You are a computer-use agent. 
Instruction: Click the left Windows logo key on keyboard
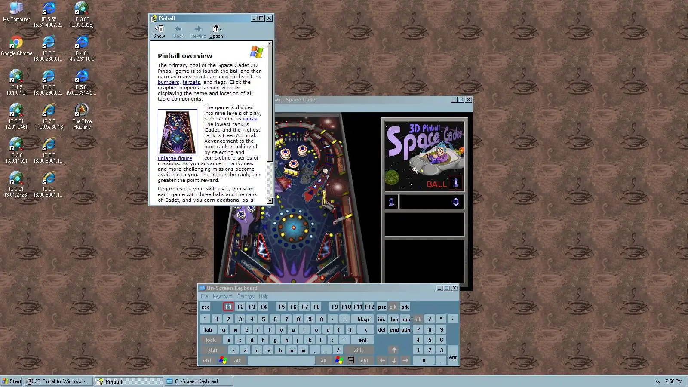point(223,360)
